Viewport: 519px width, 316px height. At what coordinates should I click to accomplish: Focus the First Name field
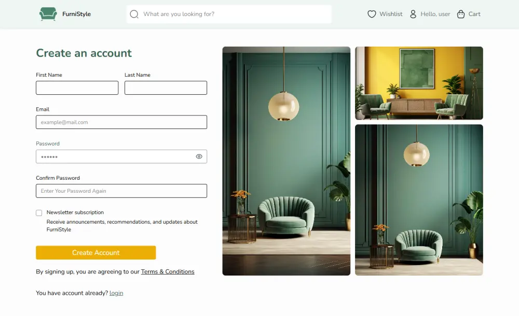[77, 88]
